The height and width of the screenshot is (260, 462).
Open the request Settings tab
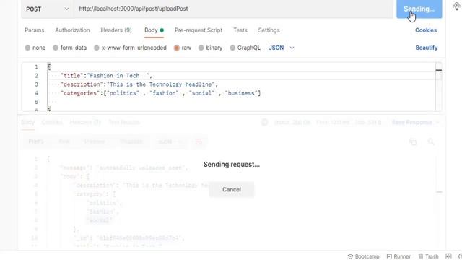point(269,30)
